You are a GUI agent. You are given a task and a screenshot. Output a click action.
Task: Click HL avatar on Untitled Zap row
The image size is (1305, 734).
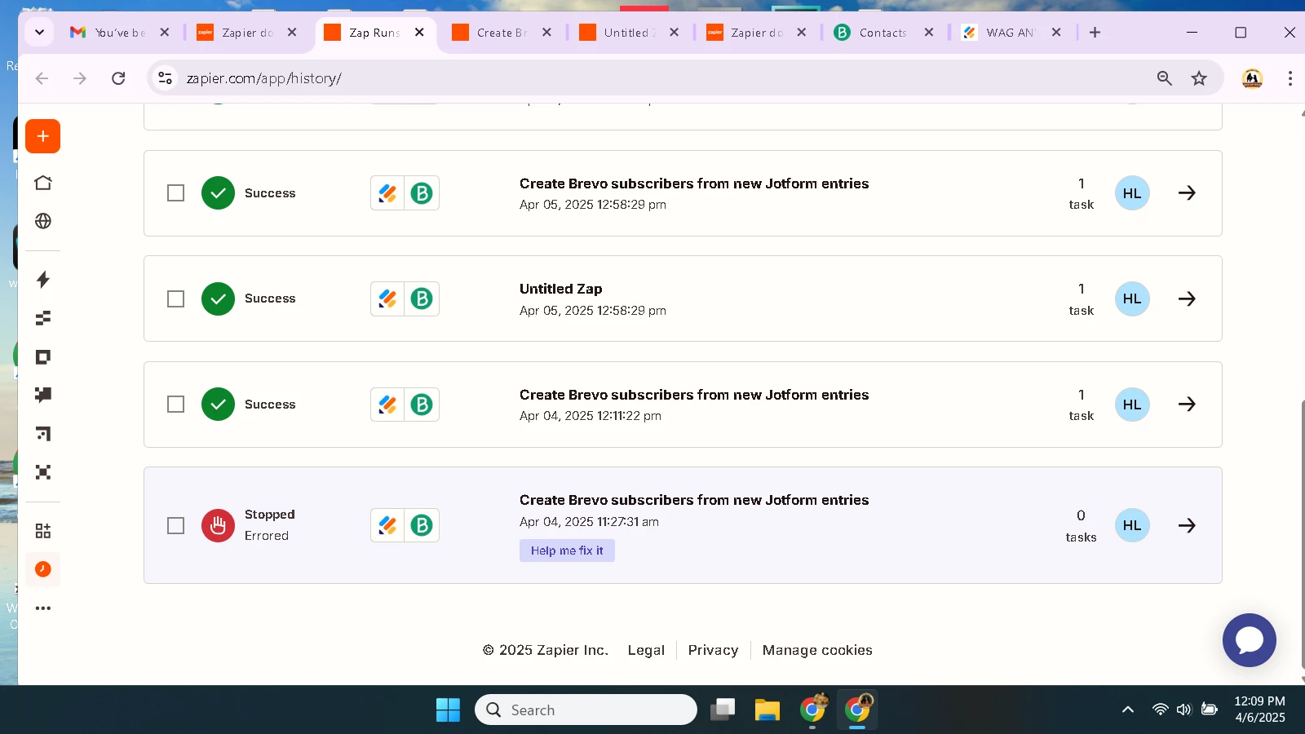point(1132,298)
